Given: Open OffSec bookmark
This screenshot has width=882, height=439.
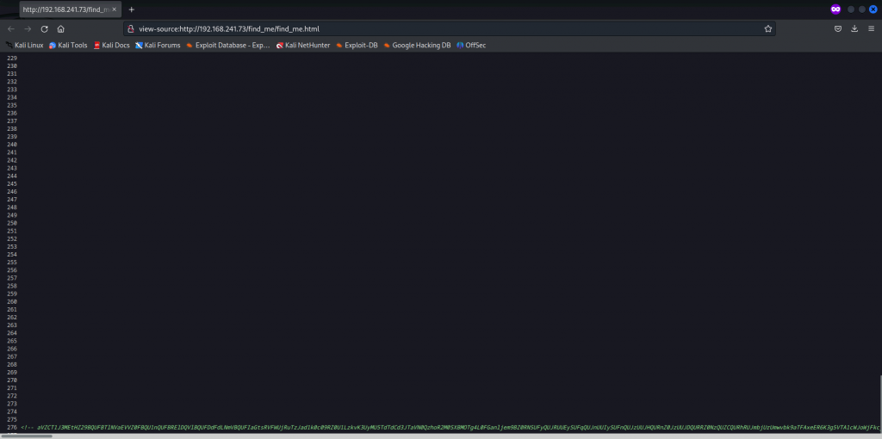Looking at the screenshot, I should [471, 45].
